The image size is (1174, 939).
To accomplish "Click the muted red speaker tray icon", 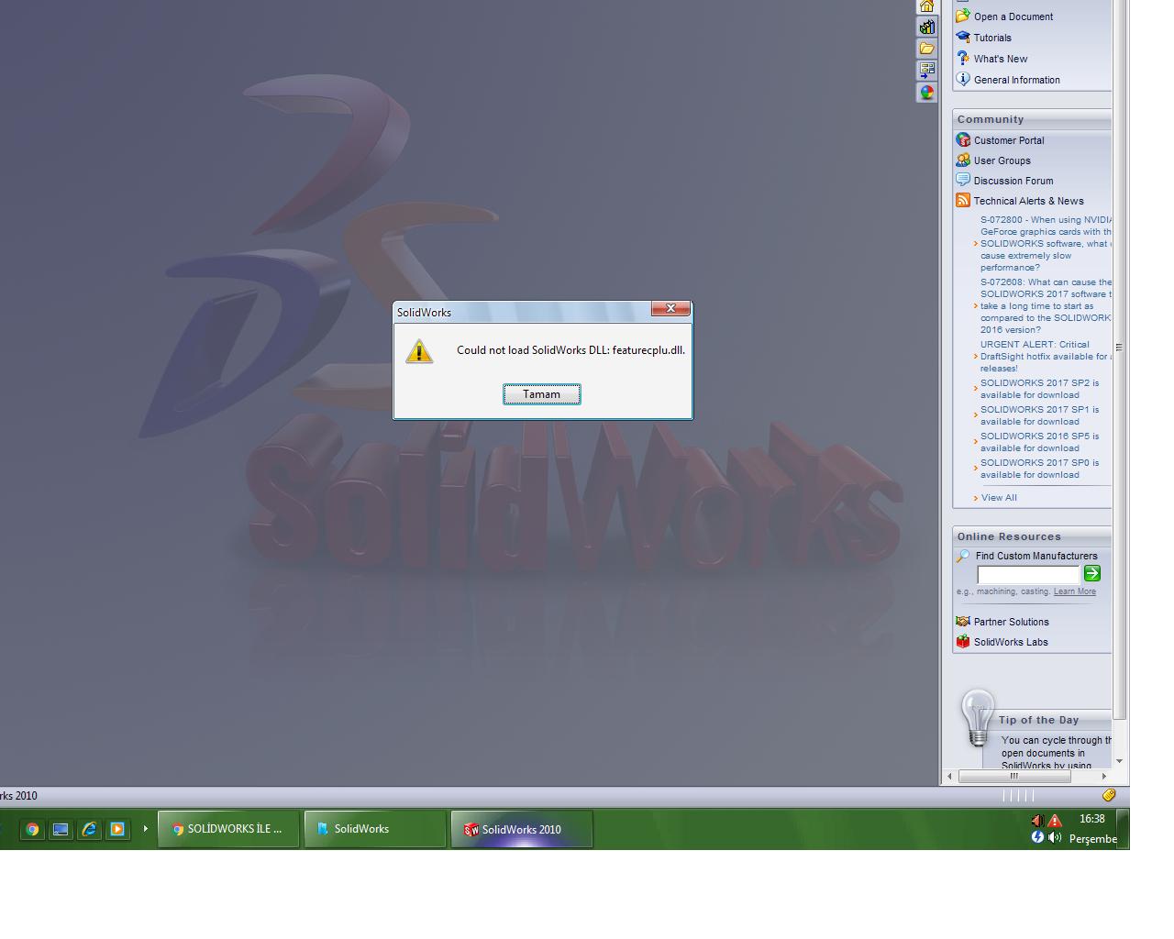I will [x=1037, y=821].
